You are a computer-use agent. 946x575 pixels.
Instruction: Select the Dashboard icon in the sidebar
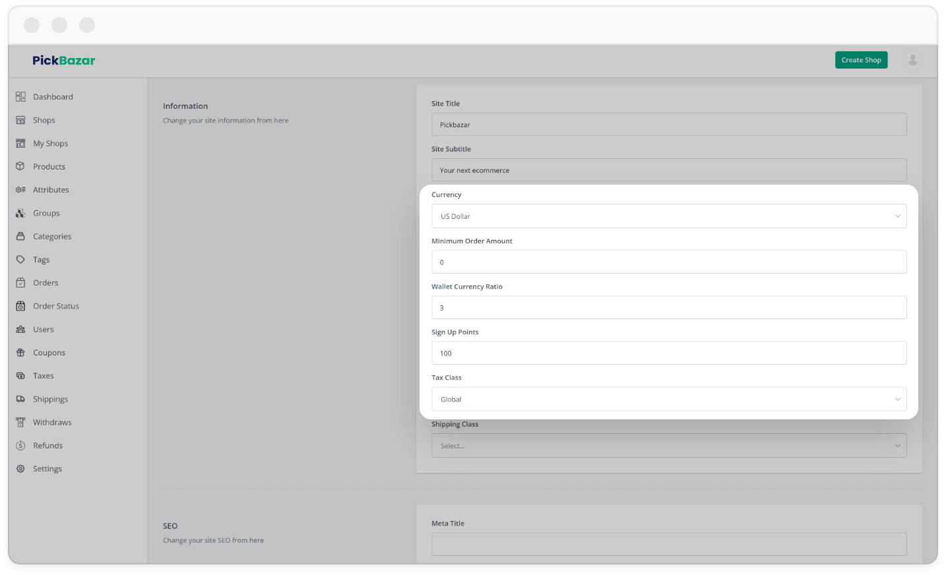tap(20, 96)
